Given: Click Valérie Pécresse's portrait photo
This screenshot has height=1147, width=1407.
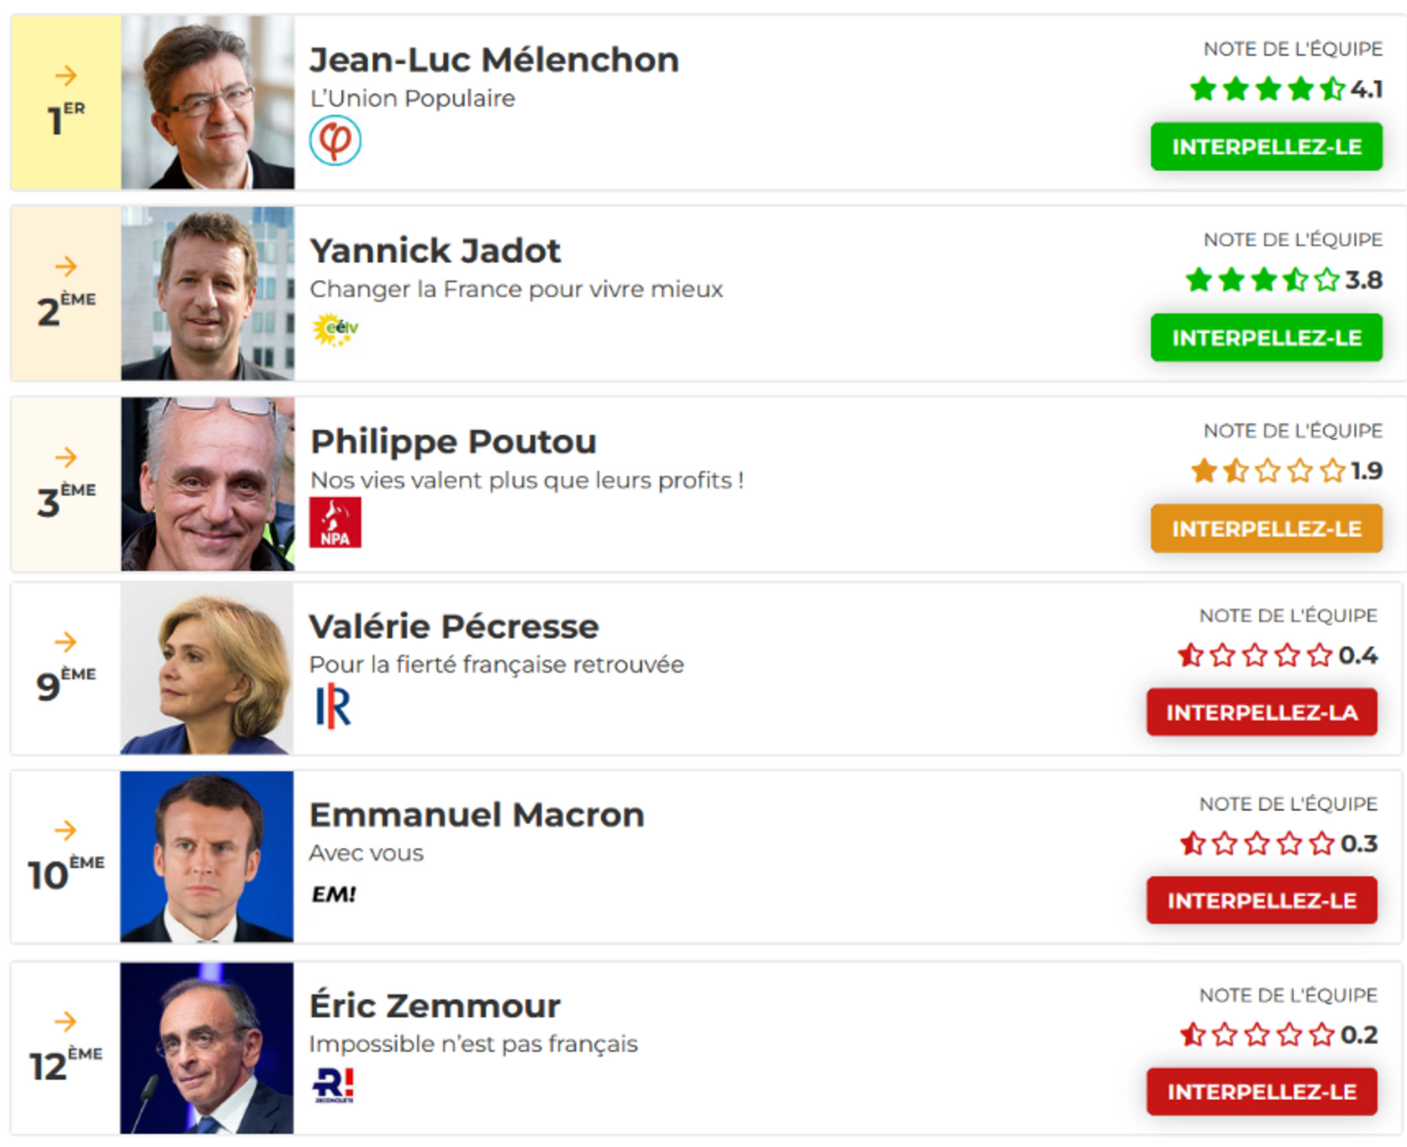Looking at the screenshot, I should click(207, 669).
